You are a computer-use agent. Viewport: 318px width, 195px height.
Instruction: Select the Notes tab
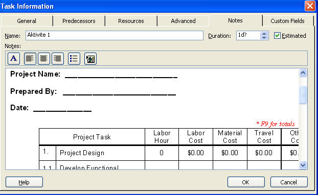235,20
